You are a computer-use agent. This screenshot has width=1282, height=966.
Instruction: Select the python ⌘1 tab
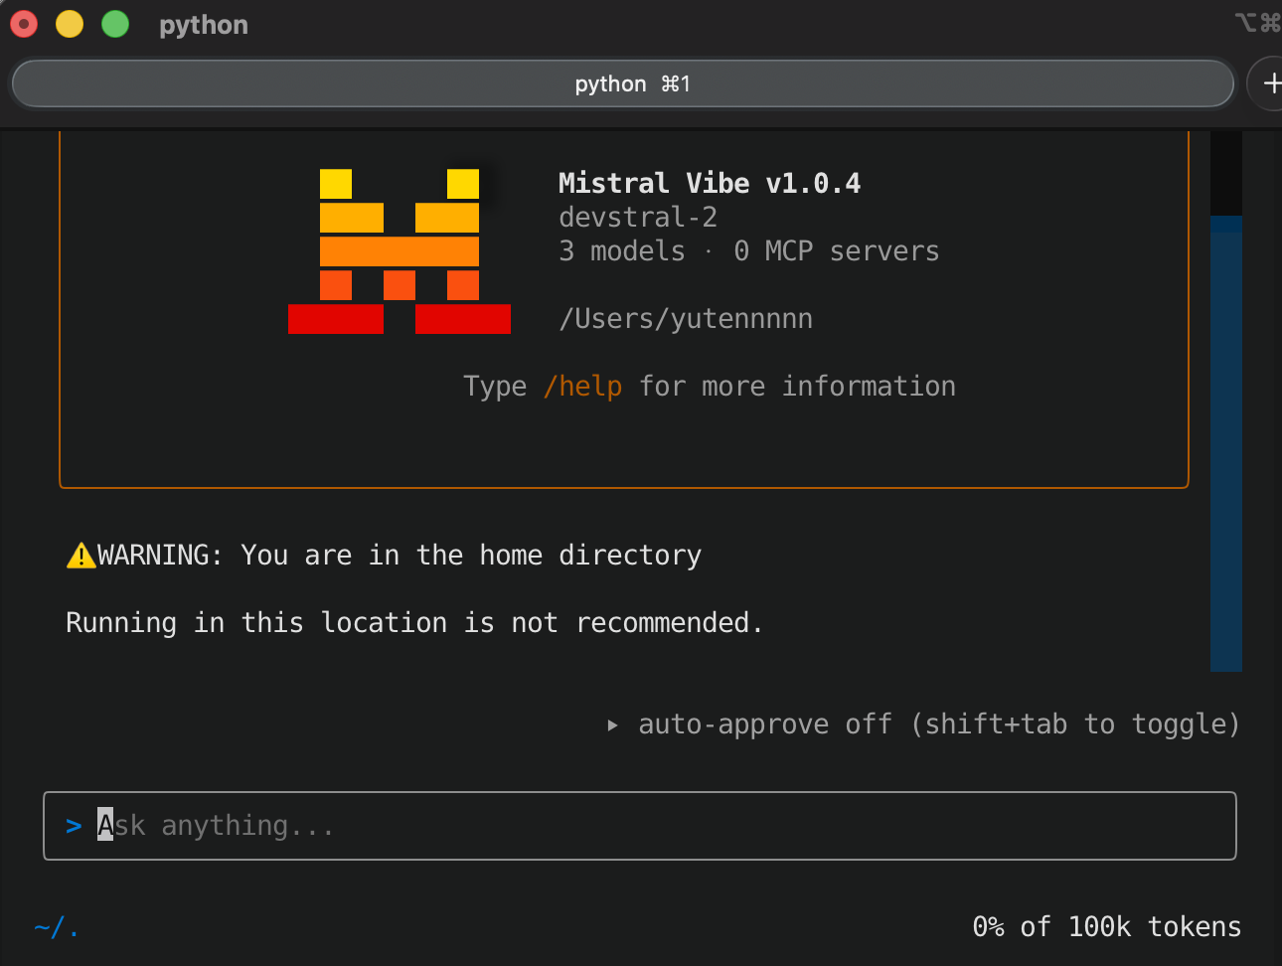(x=623, y=83)
